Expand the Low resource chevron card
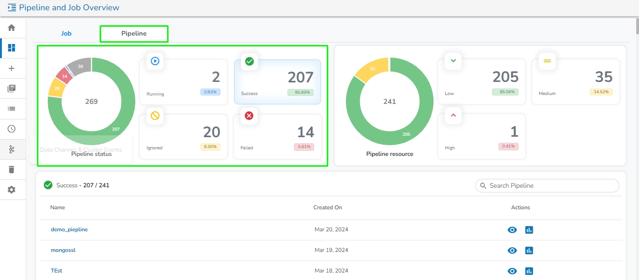The width and height of the screenshot is (639, 280). pos(453,61)
